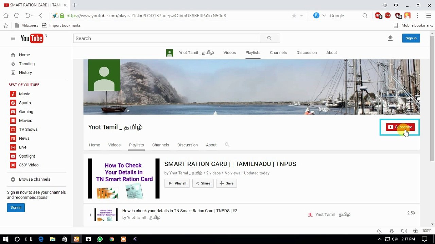The width and height of the screenshot is (435, 244).
Task: Show hidden system tray icons
Action: pyautogui.click(x=380, y=239)
